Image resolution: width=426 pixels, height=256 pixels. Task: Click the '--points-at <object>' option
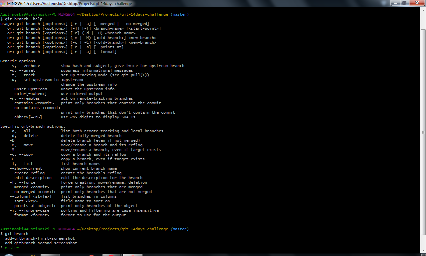(x=33, y=206)
